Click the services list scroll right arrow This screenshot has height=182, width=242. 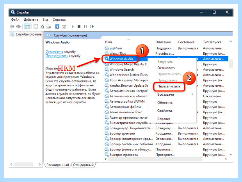pos(226,159)
